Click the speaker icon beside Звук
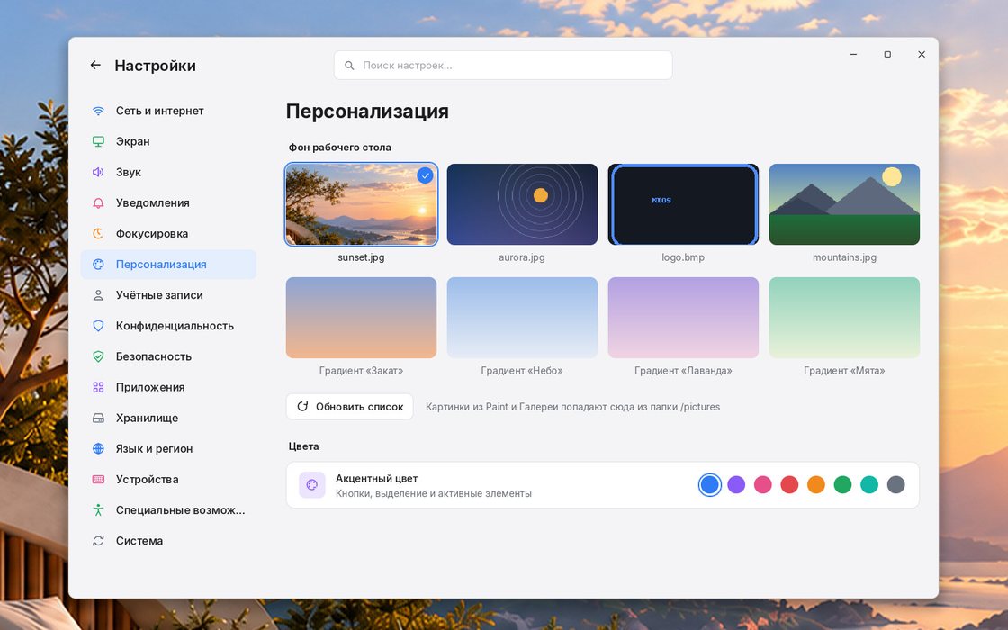Viewport: 1008px width, 630px height. [x=98, y=172]
